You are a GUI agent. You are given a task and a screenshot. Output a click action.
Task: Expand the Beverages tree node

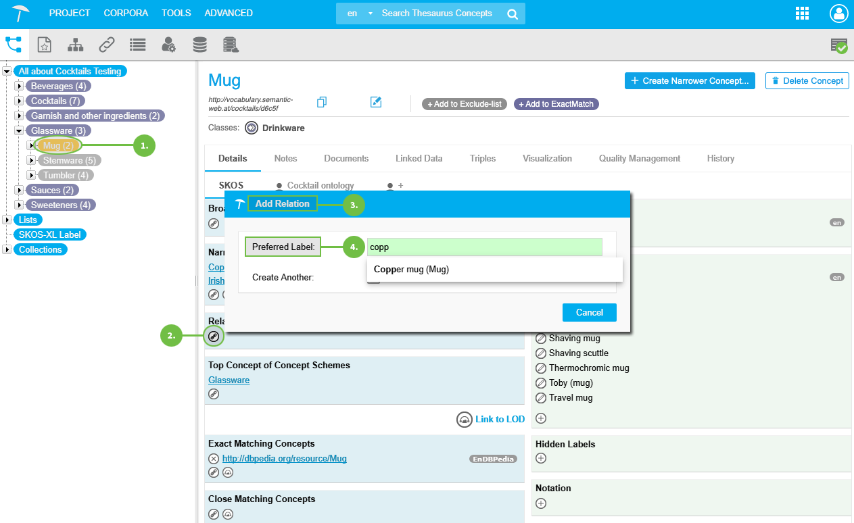coord(19,86)
